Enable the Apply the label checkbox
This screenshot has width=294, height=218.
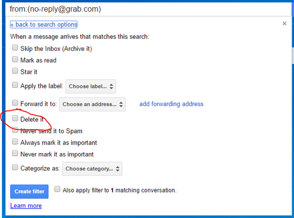[15, 86]
